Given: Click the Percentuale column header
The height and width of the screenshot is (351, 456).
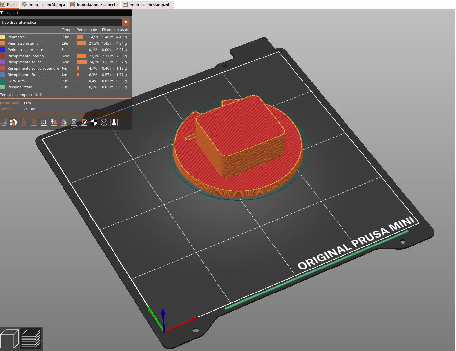Looking at the screenshot, I should click(x=87, y=30).
